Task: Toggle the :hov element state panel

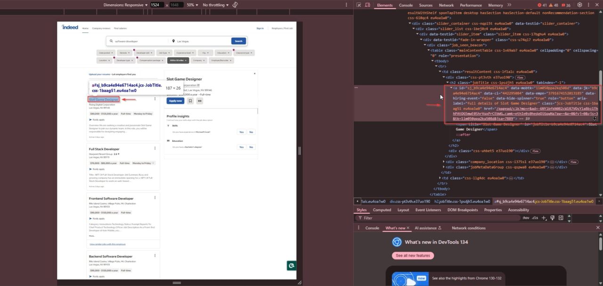Action: tap(526, 218)
